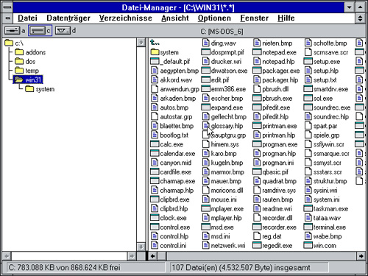The image size is (368, 276).
Task: Open the Fenster menu
Action: point(254,18)
